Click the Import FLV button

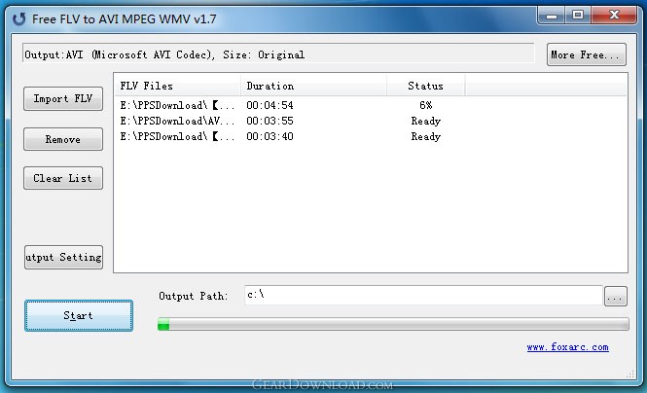coord(63,98)
